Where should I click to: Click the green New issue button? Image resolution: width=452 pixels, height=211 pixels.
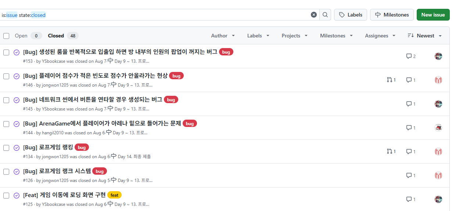[433, 15]
